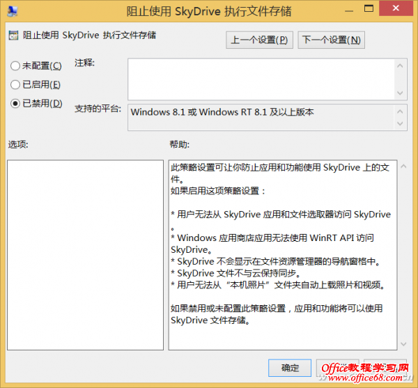The height and width of the screenshot is (388, 418).
Task: Click help line about 本机照片 folder
Action: tap(278, 285)
